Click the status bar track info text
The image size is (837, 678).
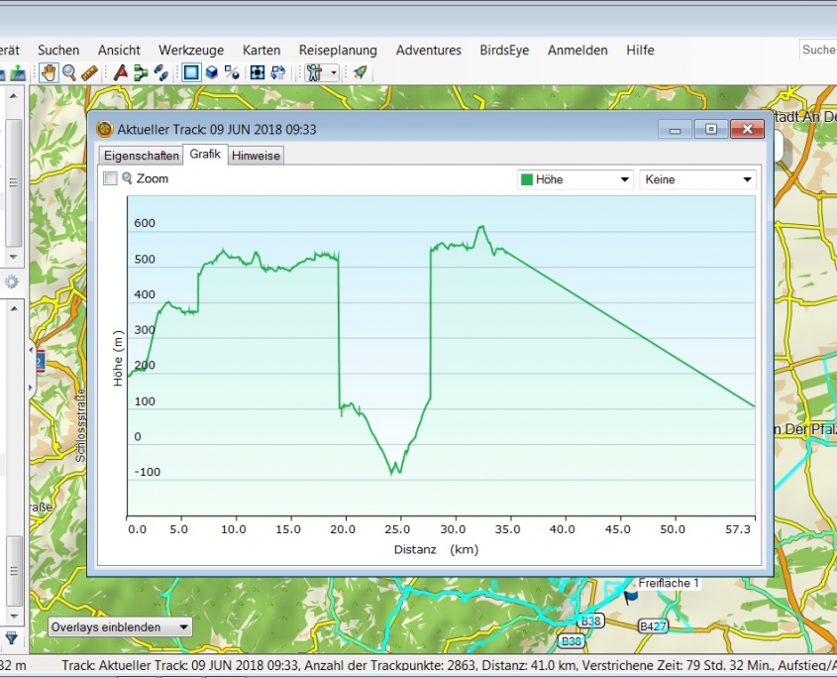[449, 666]
